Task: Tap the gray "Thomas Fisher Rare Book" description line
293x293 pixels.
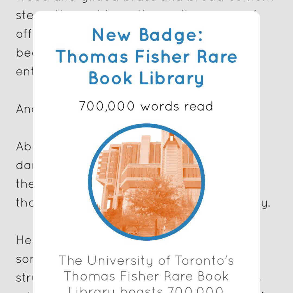Action: 146,276
